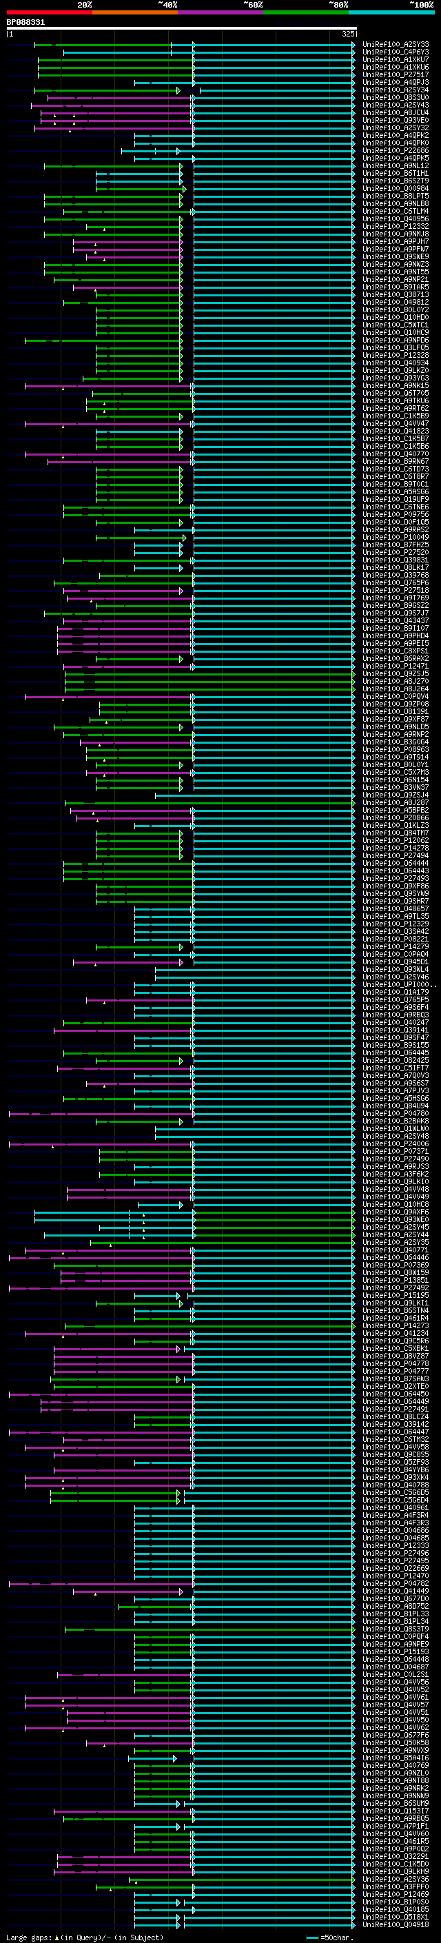Select hit UniRef100_Q9SWE9
This screenshot has width=441, height=1943.
(396, 256)
